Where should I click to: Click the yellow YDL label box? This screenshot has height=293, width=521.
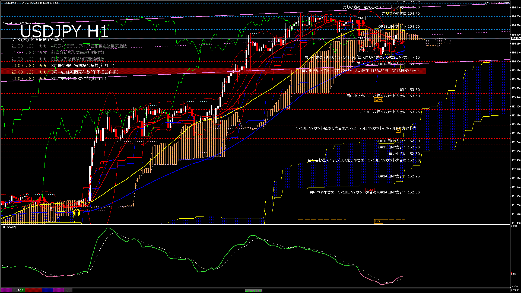tap(387, 54)
